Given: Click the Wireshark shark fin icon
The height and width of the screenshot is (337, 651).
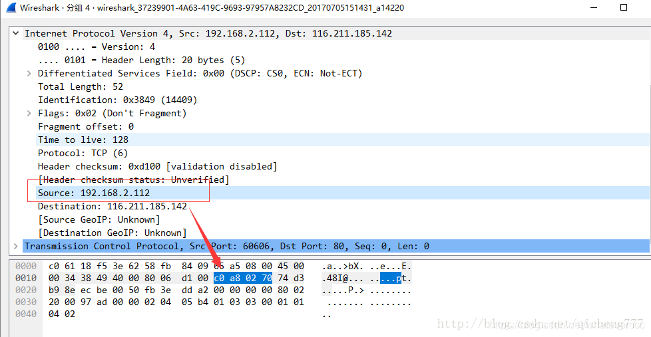Looking at the screenshot, I should point(11,7).
